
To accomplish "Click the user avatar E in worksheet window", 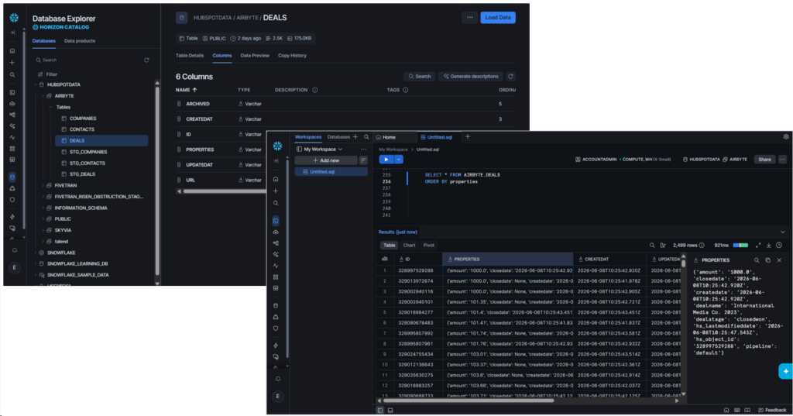I will coord(278,397).
